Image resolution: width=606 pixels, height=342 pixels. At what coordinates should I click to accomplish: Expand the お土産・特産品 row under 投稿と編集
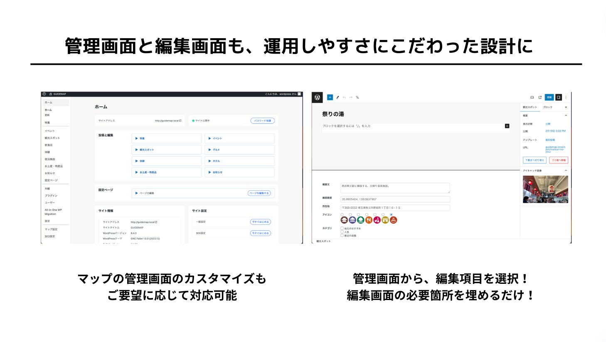point(167,172)
